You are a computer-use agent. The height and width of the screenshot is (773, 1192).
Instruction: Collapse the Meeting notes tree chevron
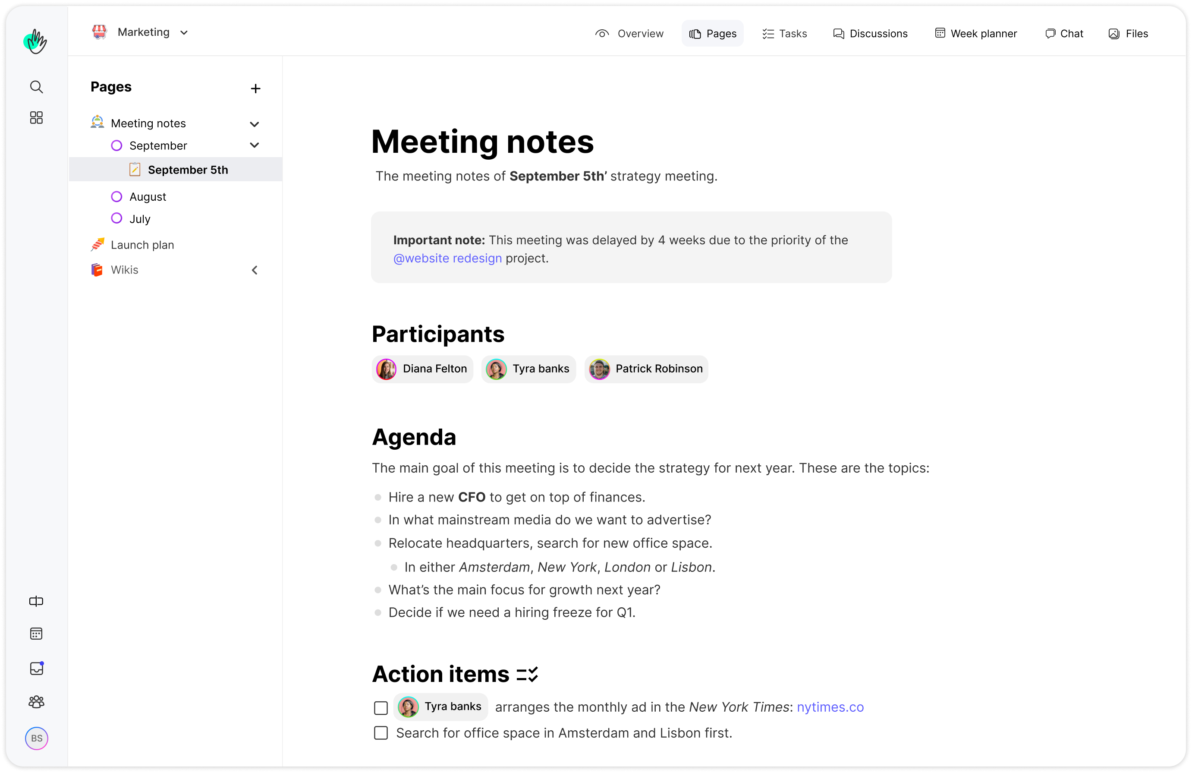(x=255, y=124)
